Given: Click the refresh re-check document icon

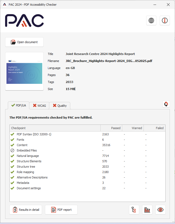Looking at the screenshot, I should click(166, 104).
